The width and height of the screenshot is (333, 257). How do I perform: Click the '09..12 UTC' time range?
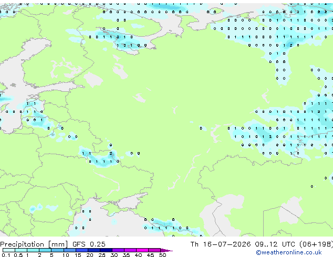pyautogui.click(x=275, y=244)
